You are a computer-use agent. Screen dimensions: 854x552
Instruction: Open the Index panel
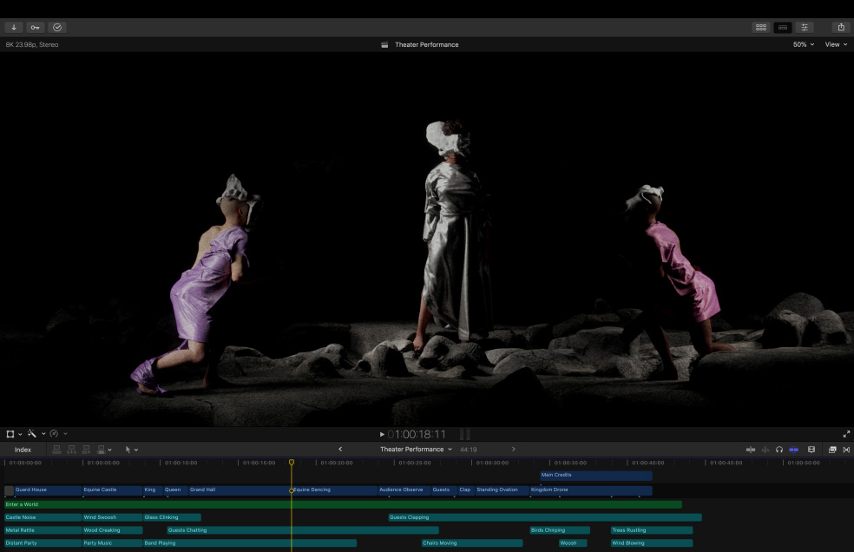pyautogui.click(x=23, y=450)
